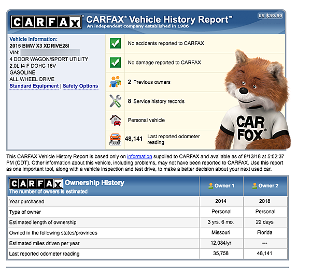The height and width of the screenshot is (268, 311).
Task: Click 'Personal vehicle' summary text
Action: pyautogui.click(x=146, y=120)
